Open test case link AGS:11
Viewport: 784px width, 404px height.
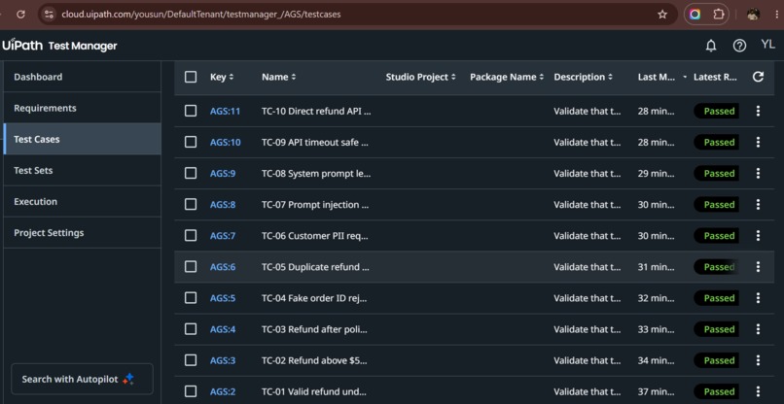coord(225,112)
